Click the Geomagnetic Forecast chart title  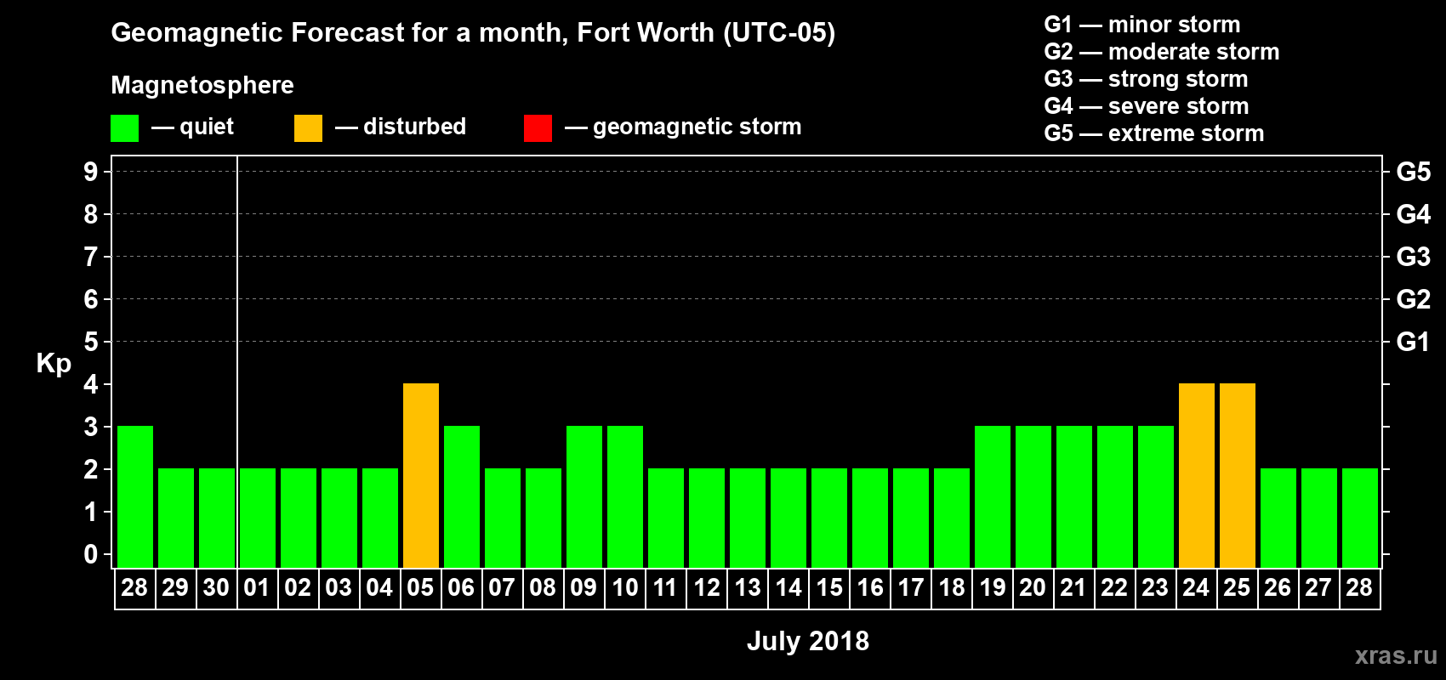pos(473,32)
